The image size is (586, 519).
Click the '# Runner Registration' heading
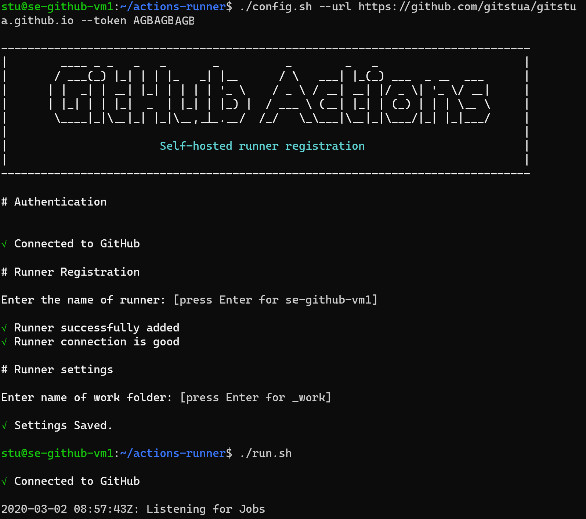coord(70,272)
